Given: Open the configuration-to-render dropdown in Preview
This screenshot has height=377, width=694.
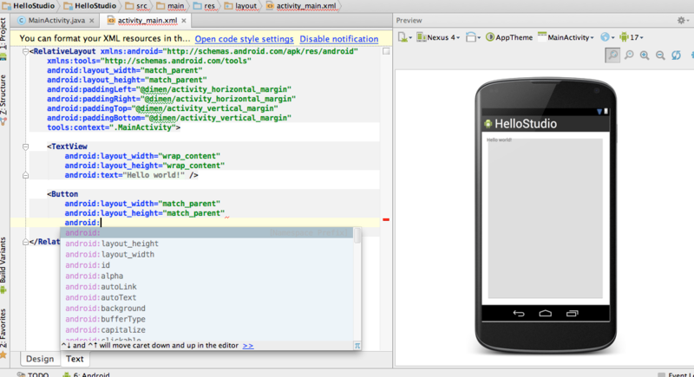Looking at the screenshot, I should 404,37.
